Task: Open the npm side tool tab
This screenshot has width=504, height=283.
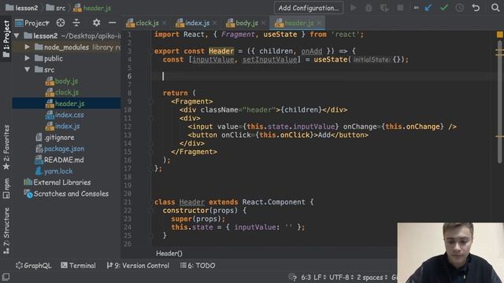Action: click(x=6, y=189)
